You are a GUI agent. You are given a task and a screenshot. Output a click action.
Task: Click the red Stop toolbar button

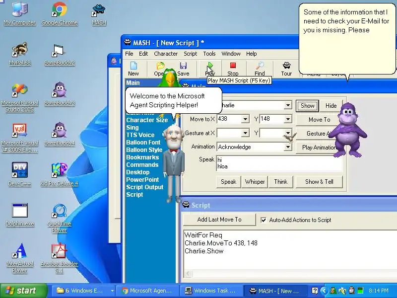coord(233,69)
